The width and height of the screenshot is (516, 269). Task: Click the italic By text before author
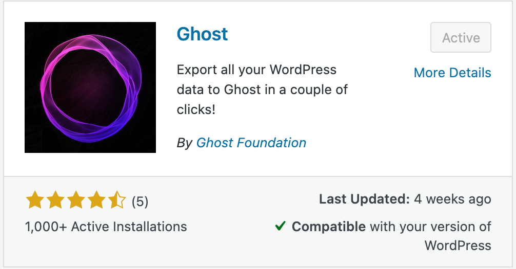pos(184,143)
